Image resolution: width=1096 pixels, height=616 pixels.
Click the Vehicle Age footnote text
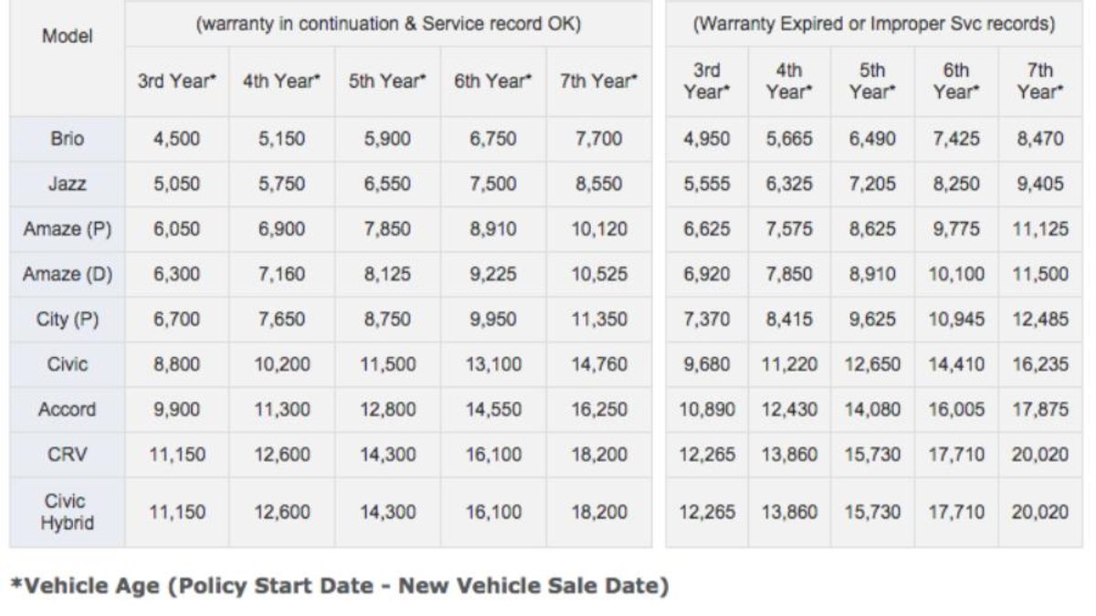coord(338,586)
